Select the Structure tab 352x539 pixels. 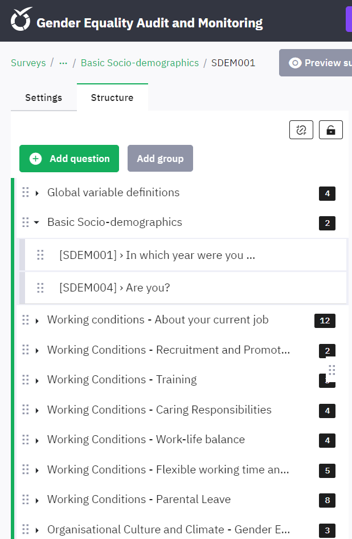[x=112, y=98]
